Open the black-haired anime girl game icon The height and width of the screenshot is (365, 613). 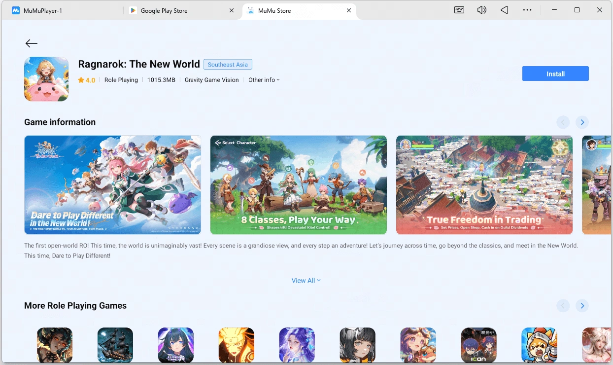coord(358,345)
